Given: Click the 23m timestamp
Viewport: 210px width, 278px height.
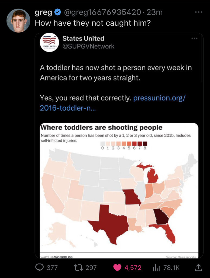Looking at the screenshot, I should pyautogui.click(x=154, y=12).
